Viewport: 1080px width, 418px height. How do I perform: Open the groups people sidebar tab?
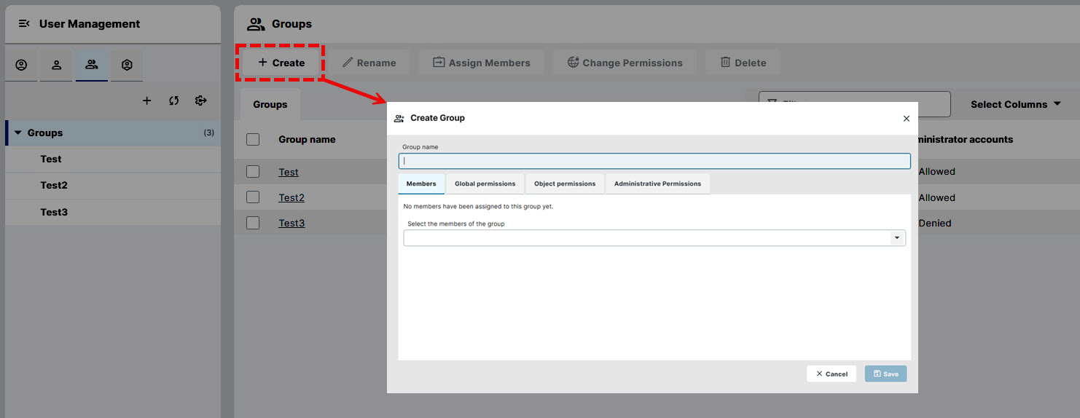click(x=92, y=65)
